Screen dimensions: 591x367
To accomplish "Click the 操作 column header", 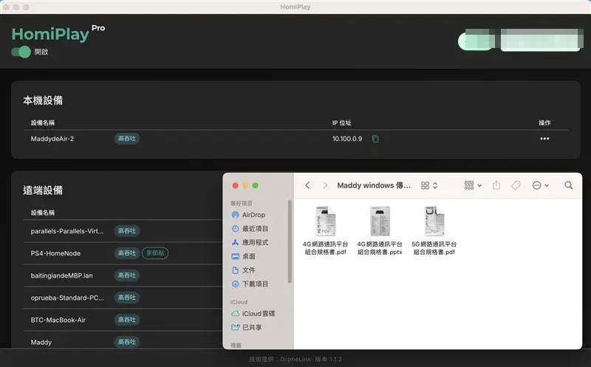I will [x=544, y=123].
